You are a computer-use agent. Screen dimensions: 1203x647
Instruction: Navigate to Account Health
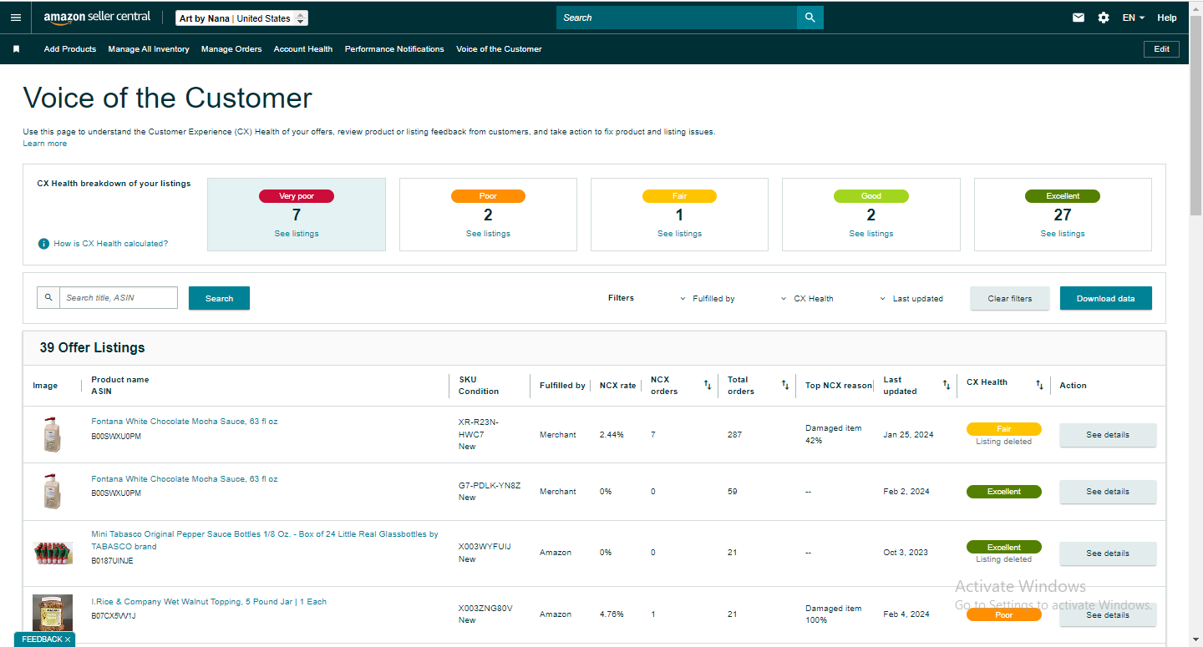303,49
